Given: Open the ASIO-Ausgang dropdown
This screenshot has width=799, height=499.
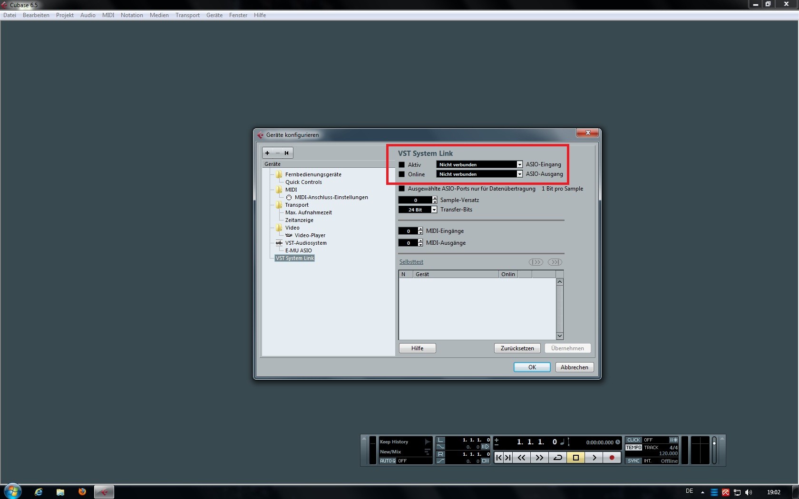Looking at the screenshot, I should [479, 174].
